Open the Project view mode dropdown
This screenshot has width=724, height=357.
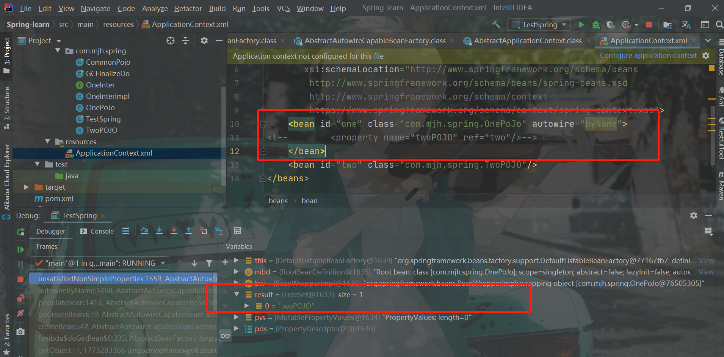click(59, 41)
